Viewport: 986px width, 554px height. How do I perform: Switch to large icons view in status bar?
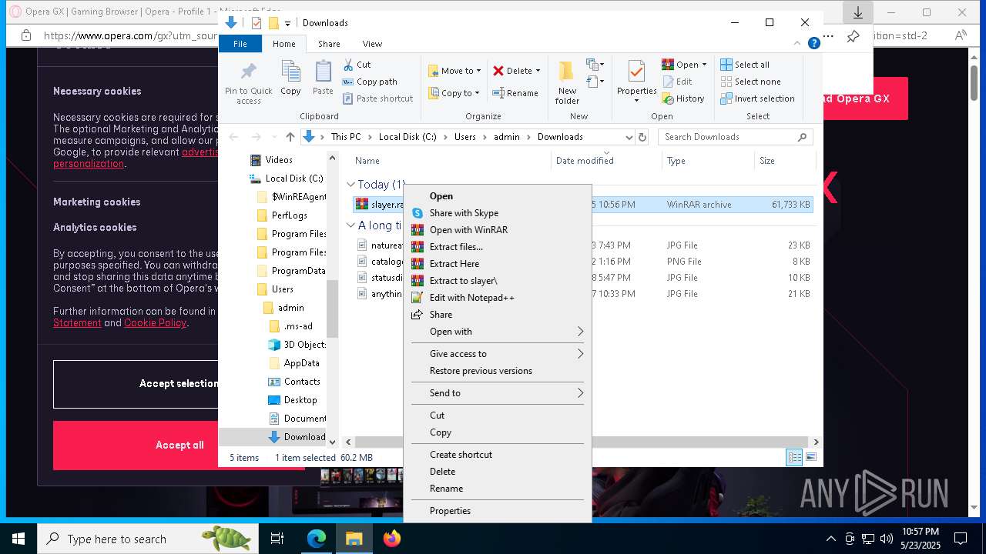811,457
